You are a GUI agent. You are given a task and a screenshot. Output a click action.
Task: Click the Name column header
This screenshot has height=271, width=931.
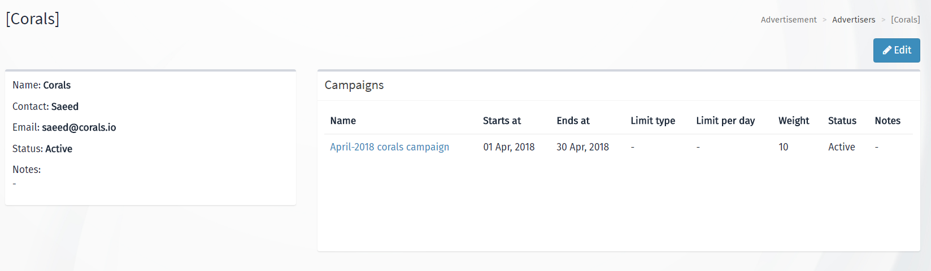coord(343,121)
